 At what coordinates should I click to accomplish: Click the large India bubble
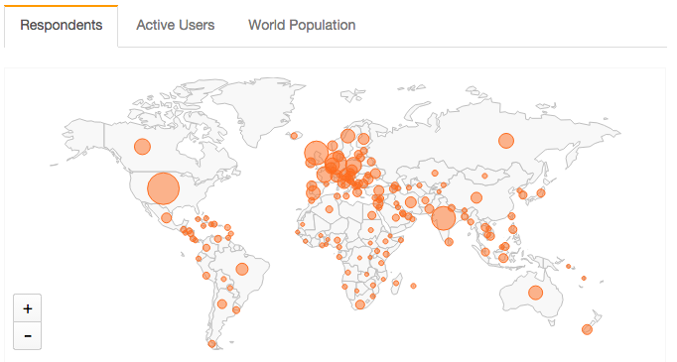[x=443, y=218]
